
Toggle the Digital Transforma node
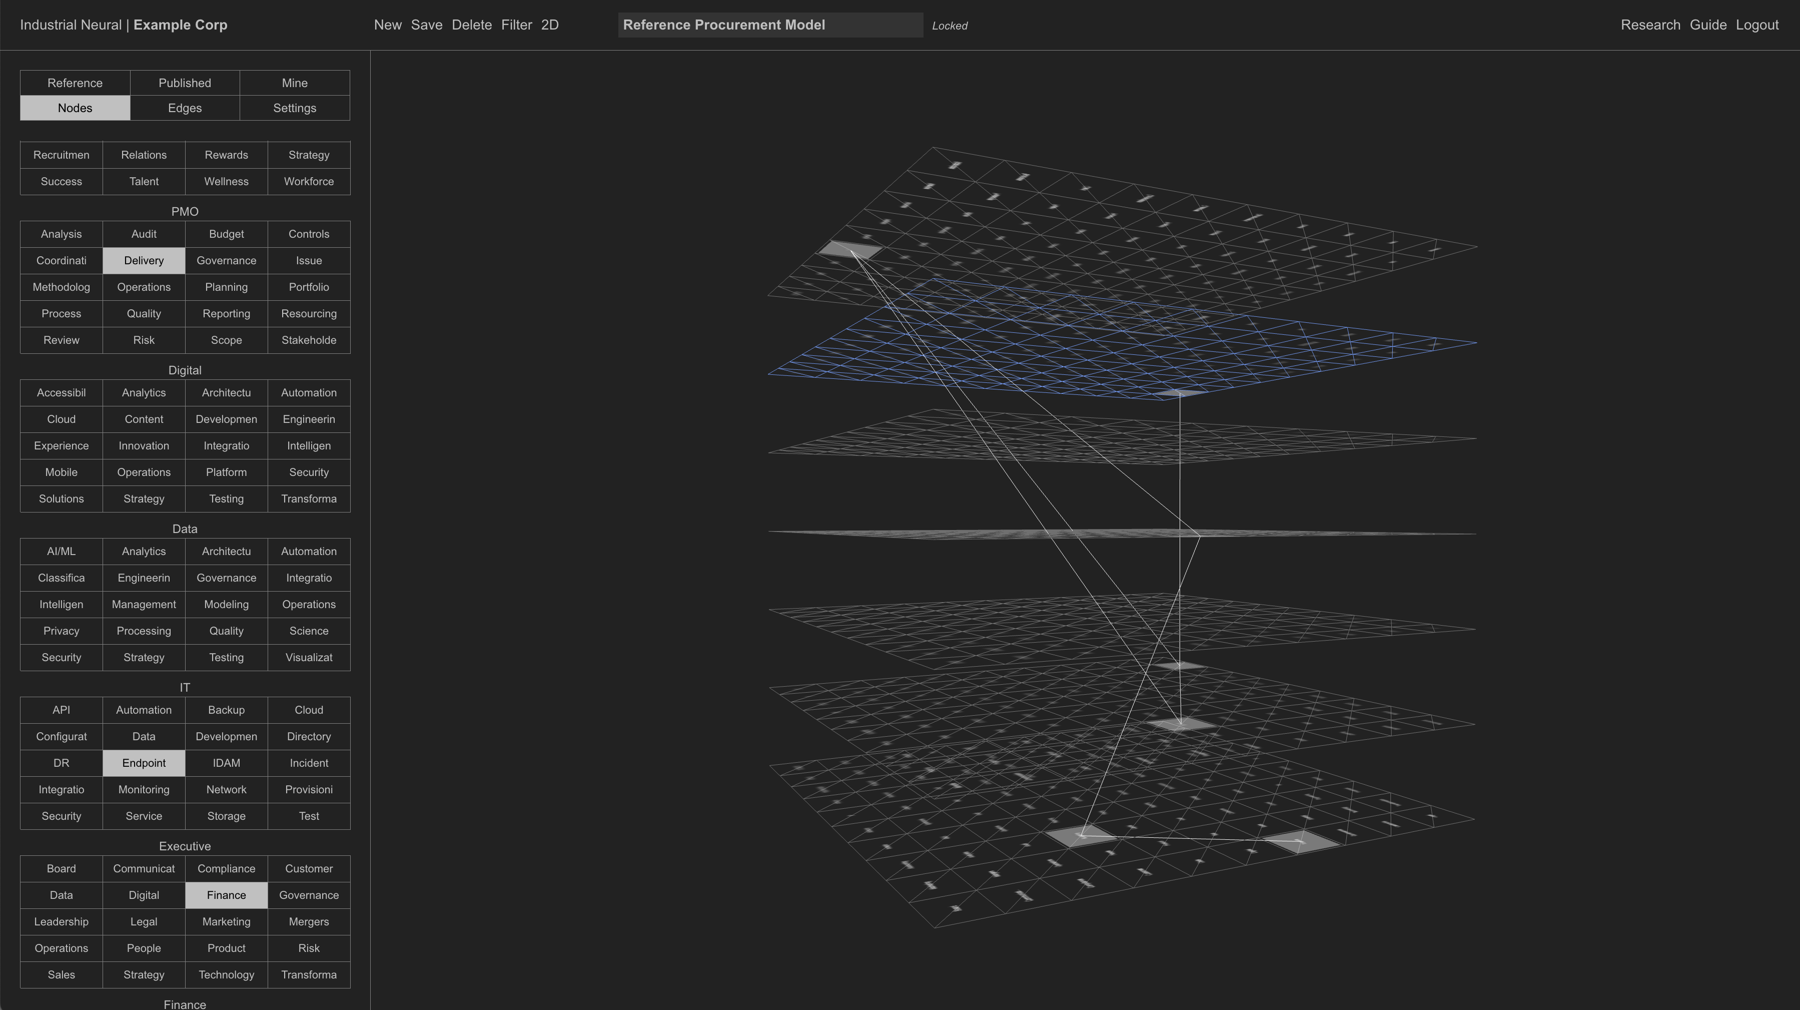tap(309, 499)
